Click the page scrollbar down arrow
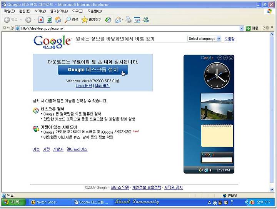This screenshot has height=209, width=277. click(272, 190)
